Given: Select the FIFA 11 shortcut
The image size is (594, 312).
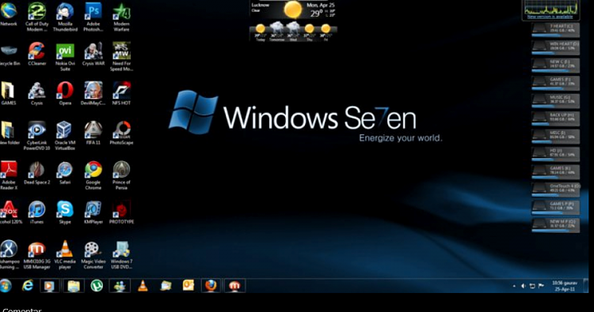Looking at the screenshot, I should (93, 133).
